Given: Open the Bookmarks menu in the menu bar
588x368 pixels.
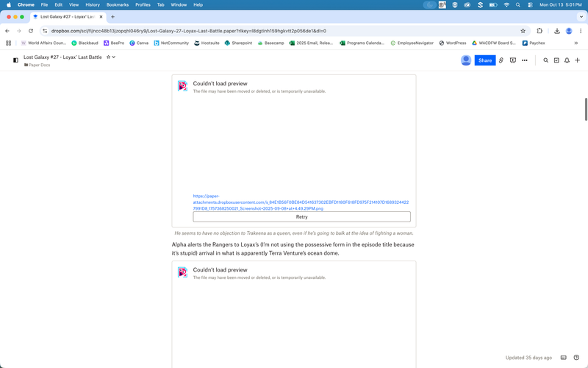Looking at the screenshot, I should point(117,4).
